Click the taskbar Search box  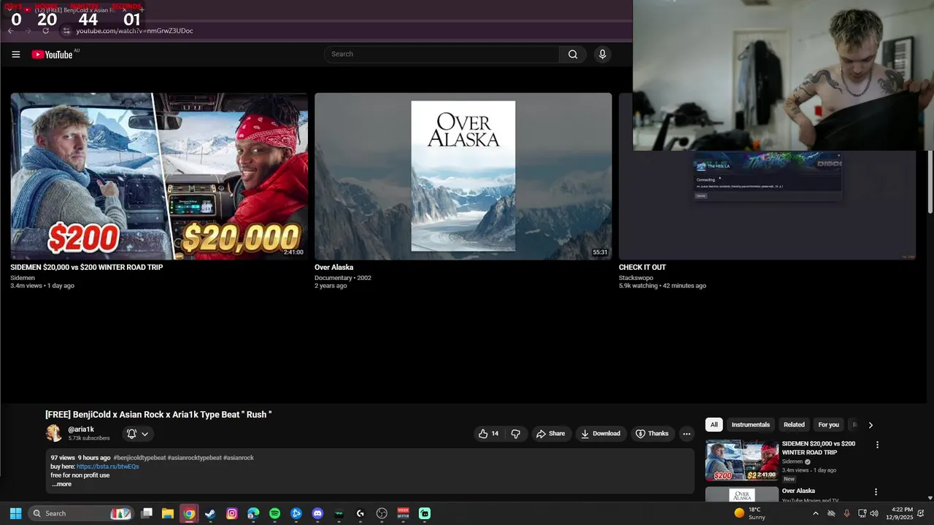pyautogui.click(x=81, y=513)
